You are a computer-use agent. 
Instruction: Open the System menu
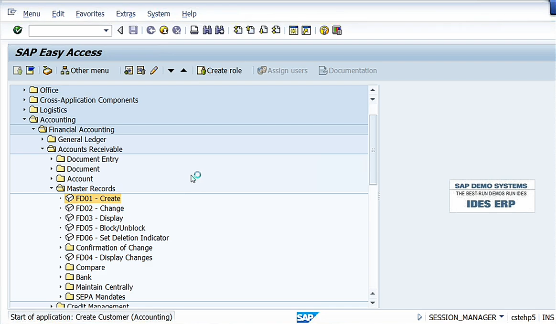pos(159,14)
